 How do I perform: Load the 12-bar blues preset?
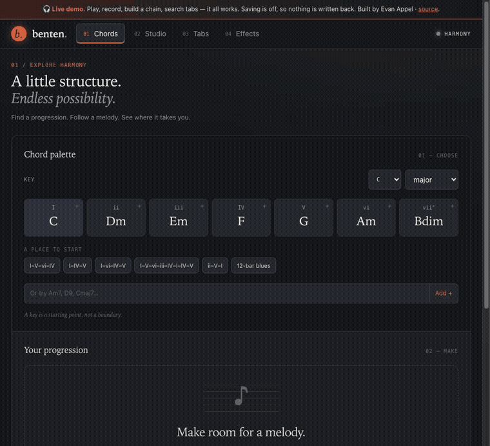(x=253, y=265)
